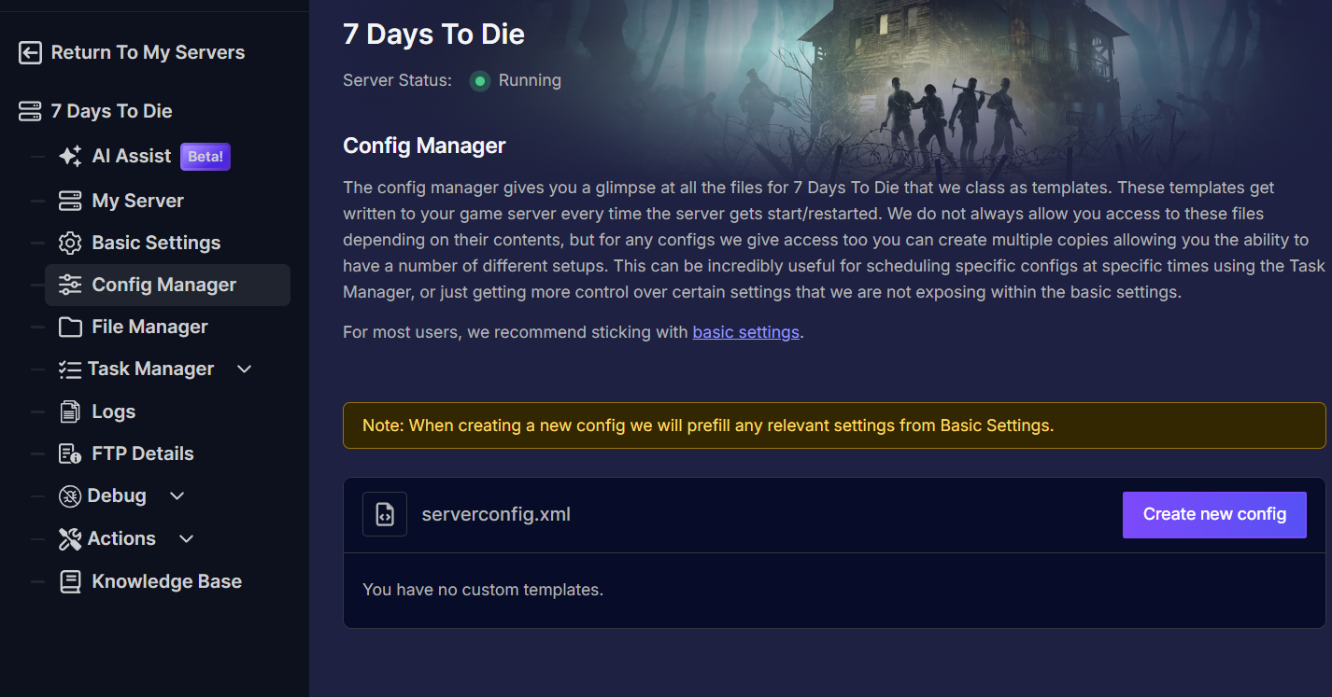
Task: Click the 7 Days To Die page title
Action: (x=433, y=35)
